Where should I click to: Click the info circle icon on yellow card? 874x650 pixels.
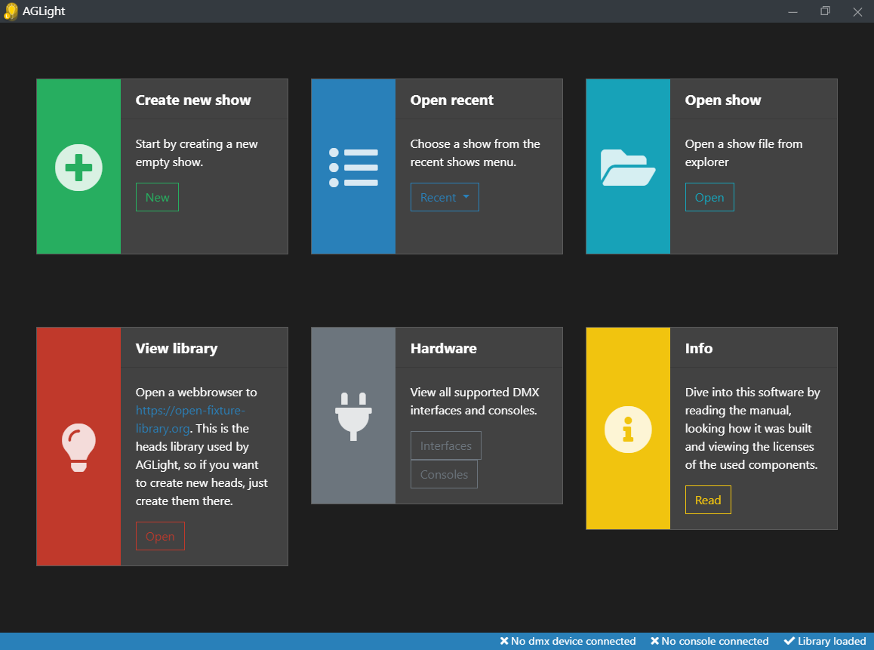click(628, 430)
